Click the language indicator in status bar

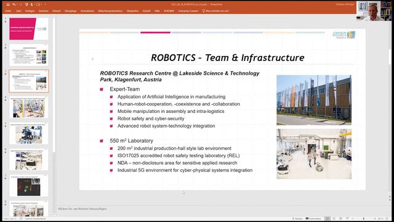pyautogui.click(x=35, y=219)
